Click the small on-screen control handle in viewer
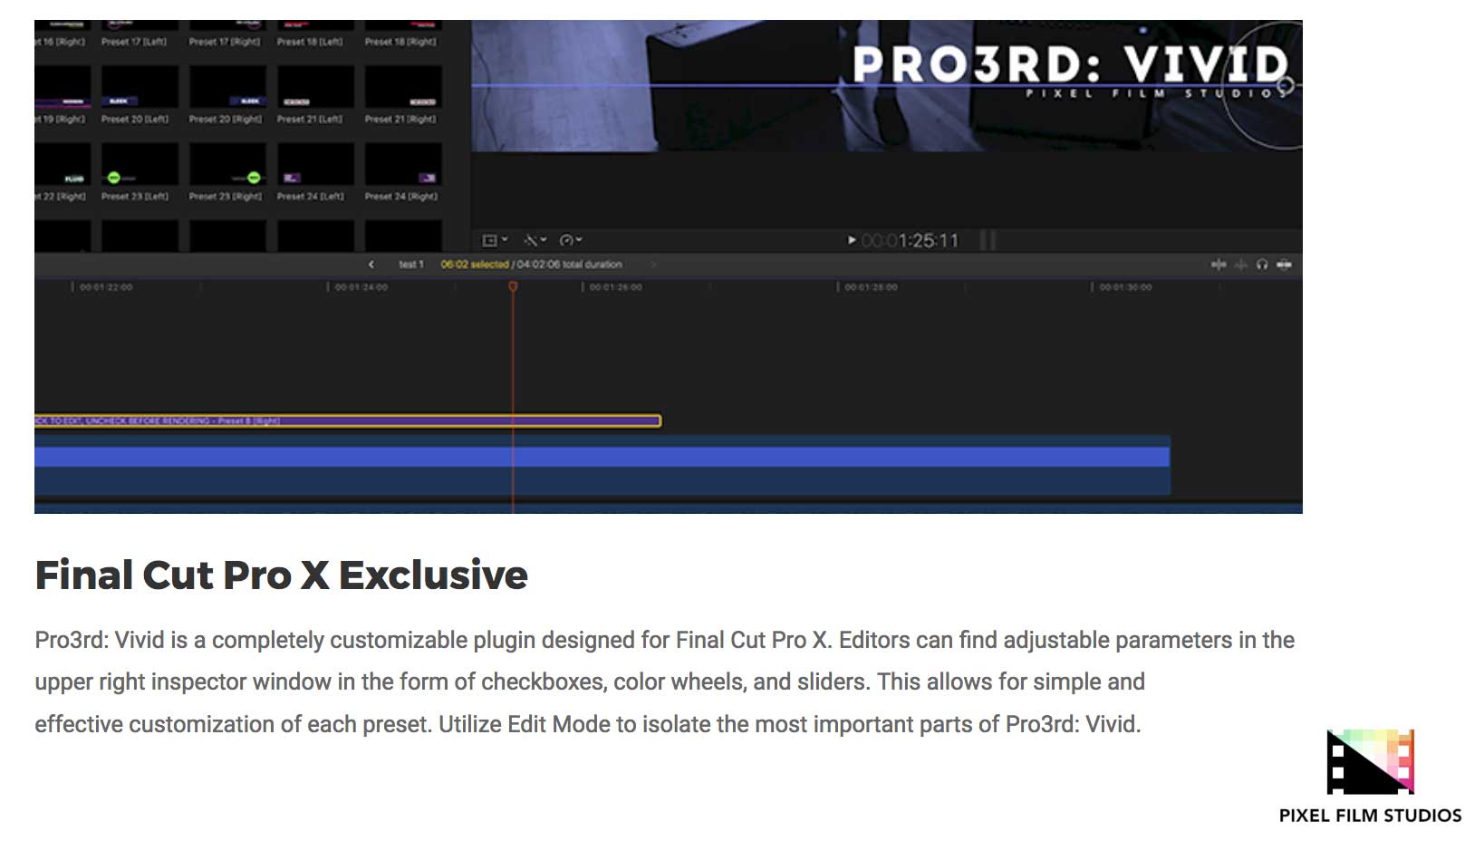 (1284, 86)
